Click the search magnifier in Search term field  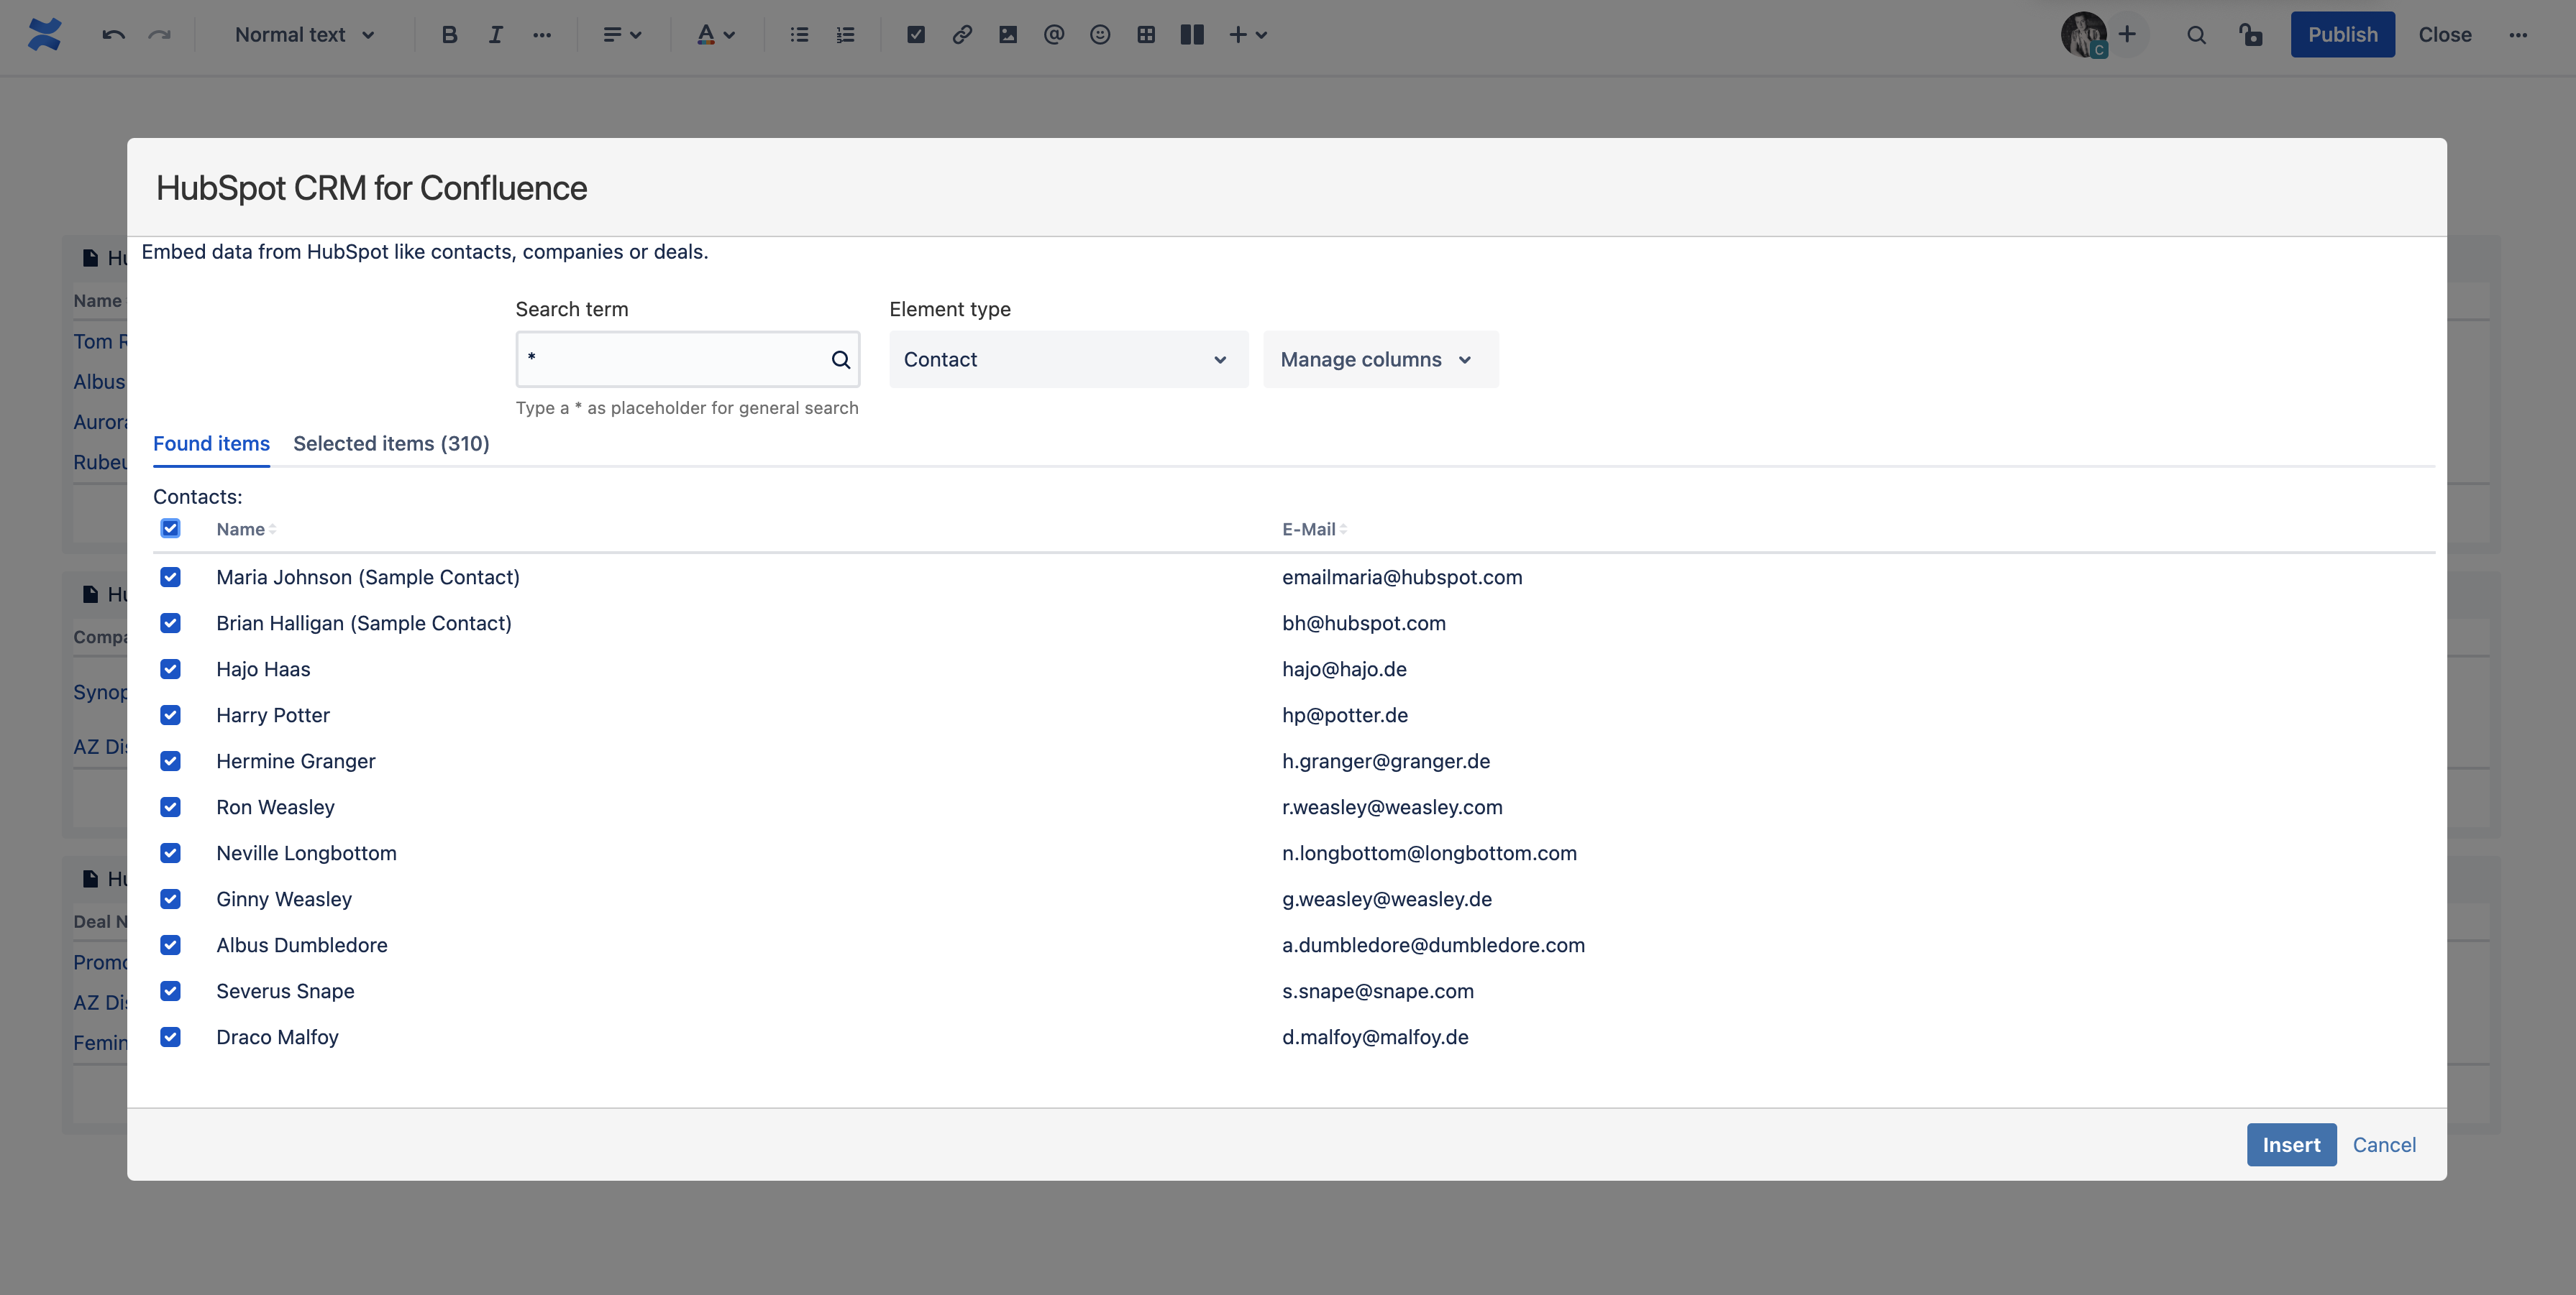pyautogui.click(x=840, y=360)
